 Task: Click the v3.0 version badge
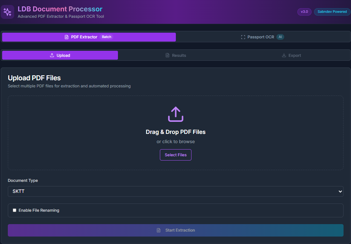(304, 12)
